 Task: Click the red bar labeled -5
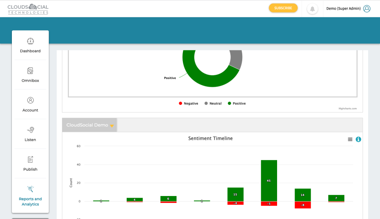coord(269,204)
